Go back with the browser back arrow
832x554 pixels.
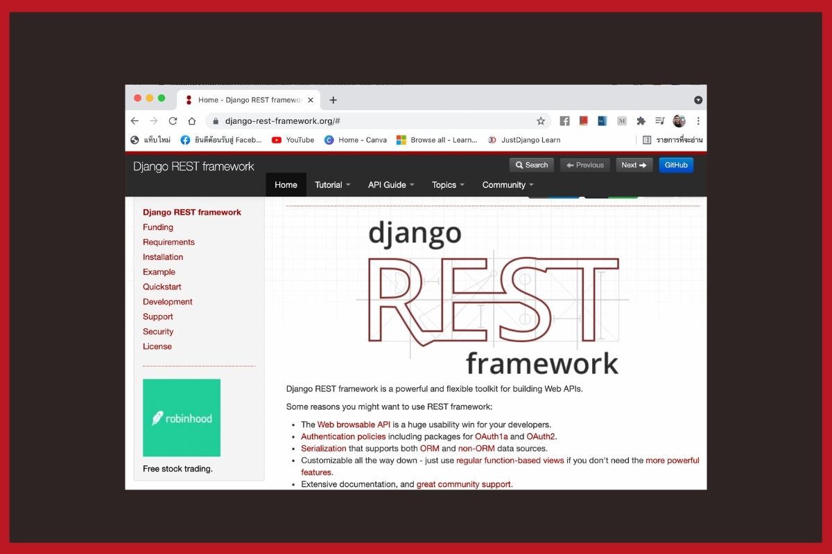pos(135,120)
